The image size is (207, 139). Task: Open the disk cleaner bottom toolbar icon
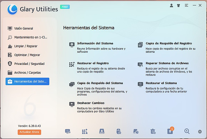[102, 132]
